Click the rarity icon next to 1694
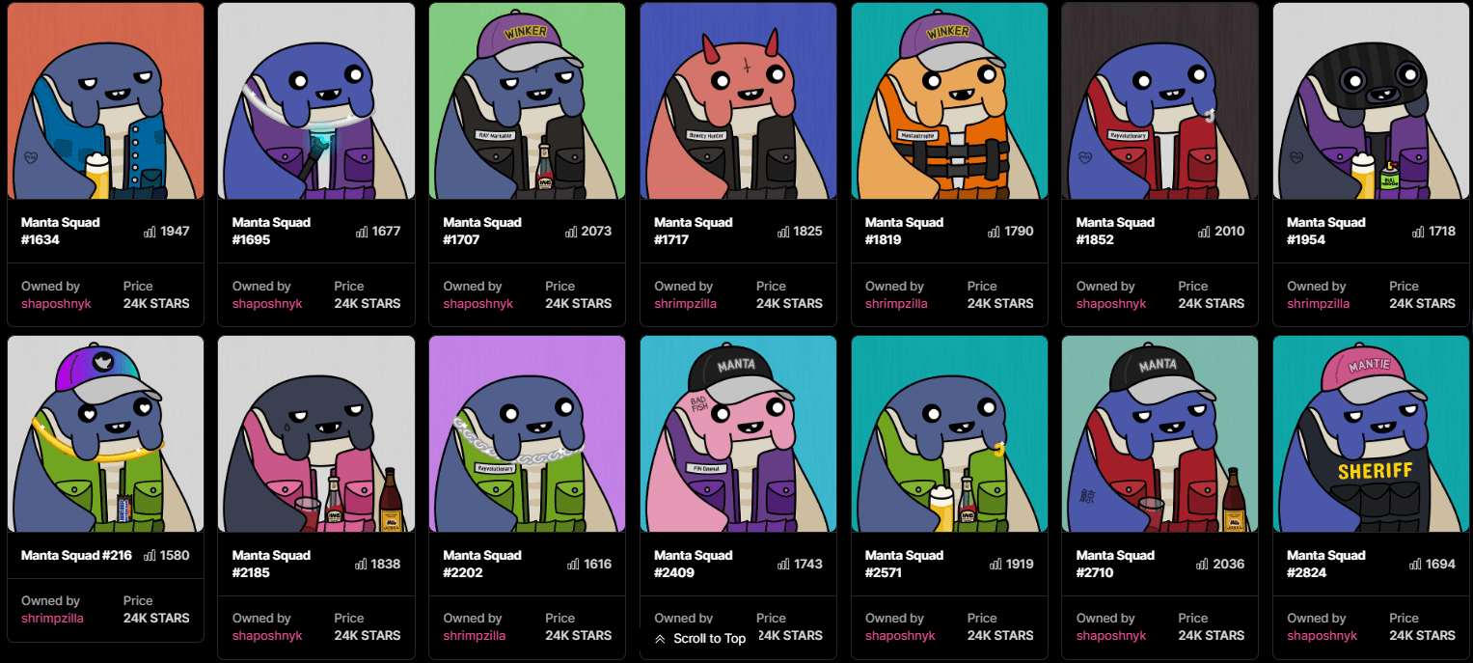Image resolution: width=1473 pixels, height=663 pixels. (1416, 565)
